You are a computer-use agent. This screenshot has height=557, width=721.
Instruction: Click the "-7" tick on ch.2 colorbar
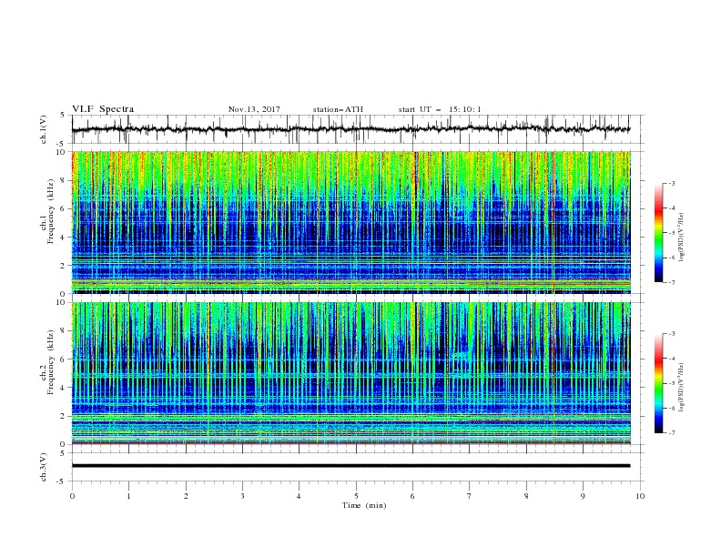point(671,432)
